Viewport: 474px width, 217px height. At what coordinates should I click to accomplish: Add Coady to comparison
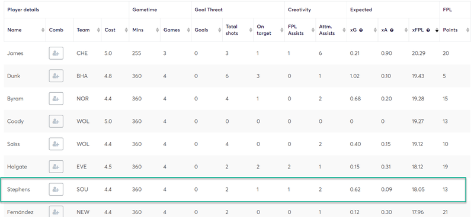56,121
